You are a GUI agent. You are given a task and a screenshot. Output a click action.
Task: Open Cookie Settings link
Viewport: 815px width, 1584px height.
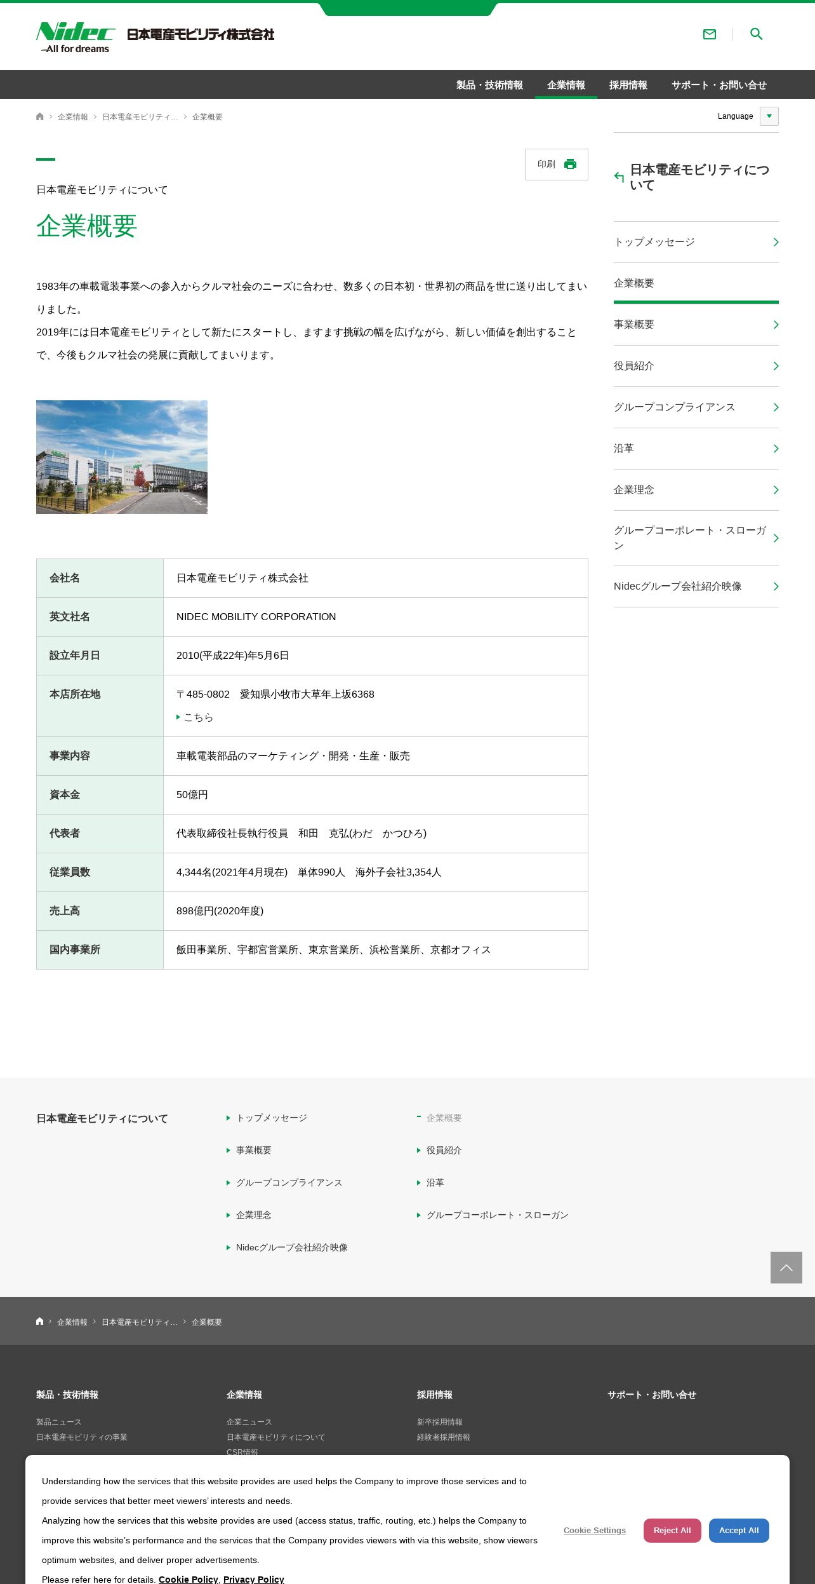click(595, 1531)
